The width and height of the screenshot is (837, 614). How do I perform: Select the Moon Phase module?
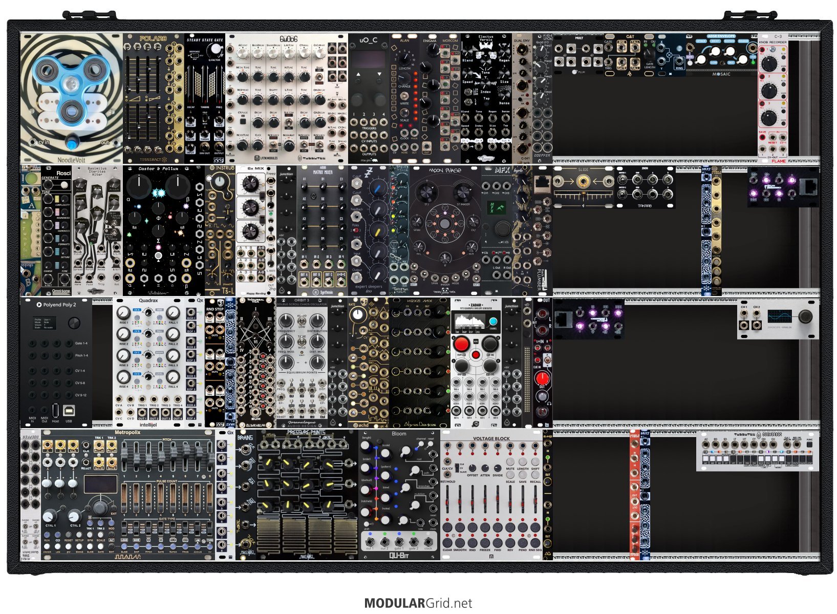click(445, 230)
